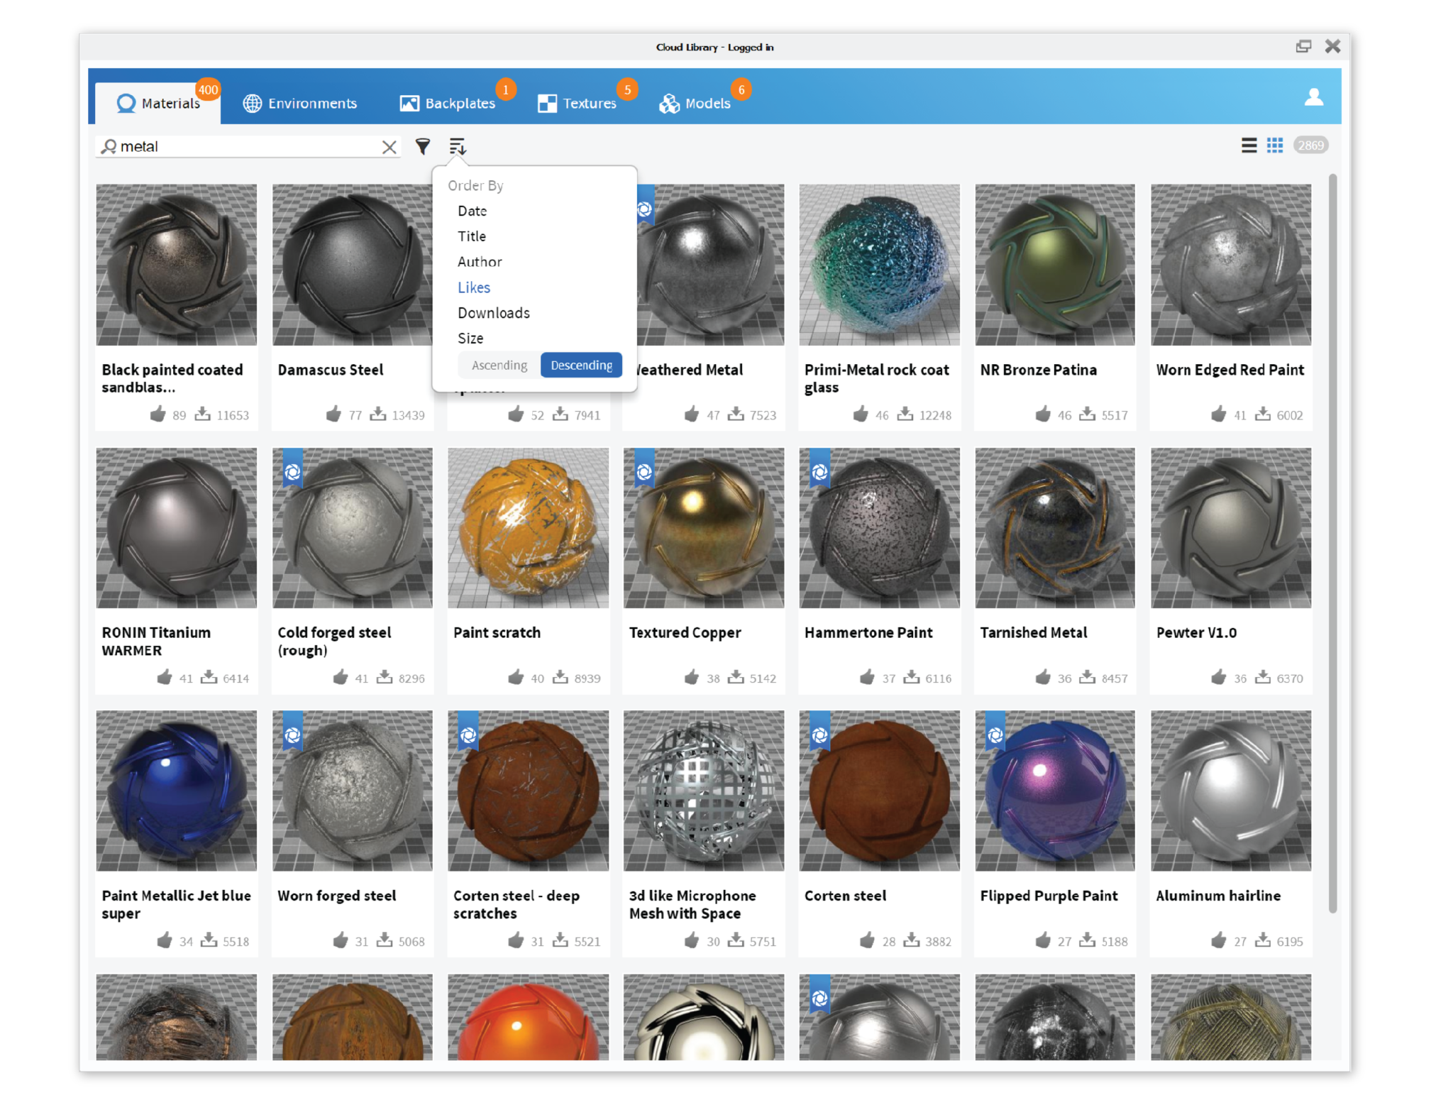Click the badge on Cold forged steel thumbnail
This screenshot has width=1453, height=1105.
292,468
